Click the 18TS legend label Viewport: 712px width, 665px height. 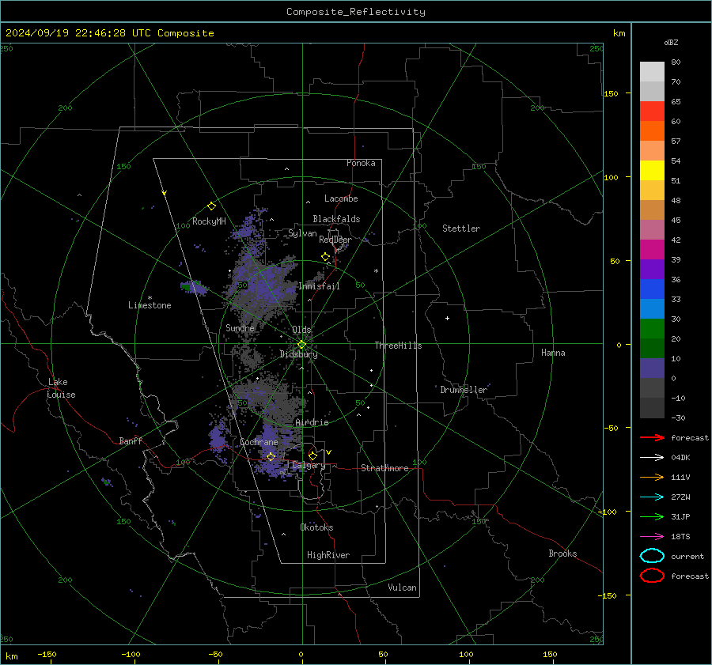click(680, 536)
